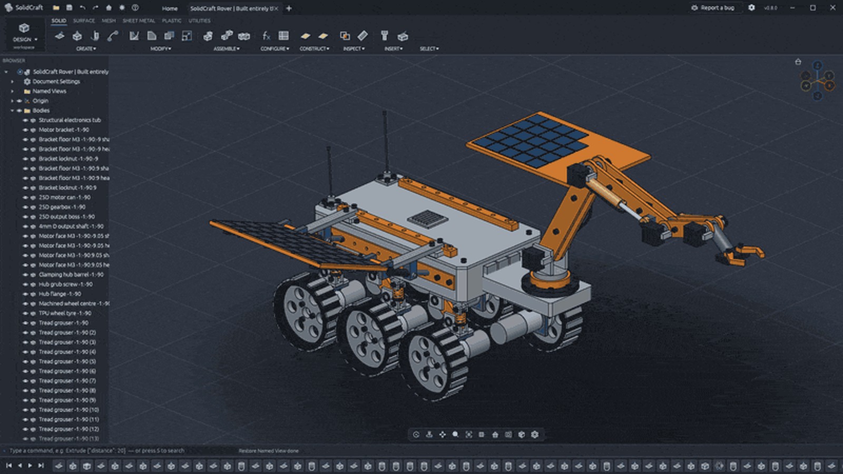Select the Offset Plane construct icon
The image size is (843, 474).
(305, 36)
